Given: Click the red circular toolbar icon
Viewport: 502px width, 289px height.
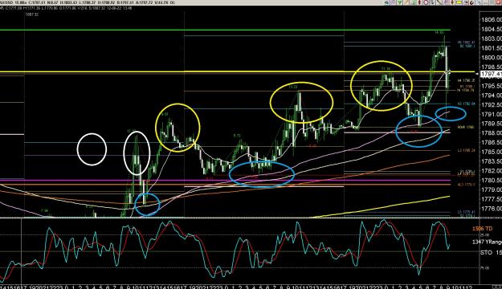Looking at the screenshot, I should 426,2.
